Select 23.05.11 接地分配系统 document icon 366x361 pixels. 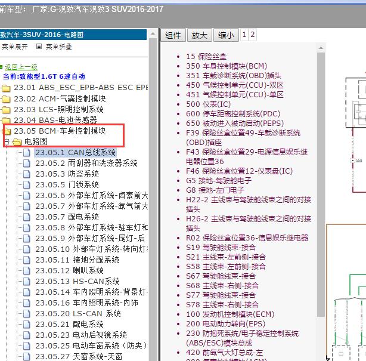click(27, 260)
